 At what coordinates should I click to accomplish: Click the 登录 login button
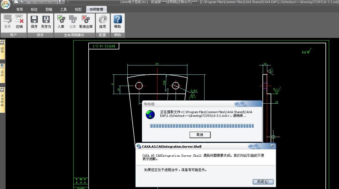coord(8,22)
